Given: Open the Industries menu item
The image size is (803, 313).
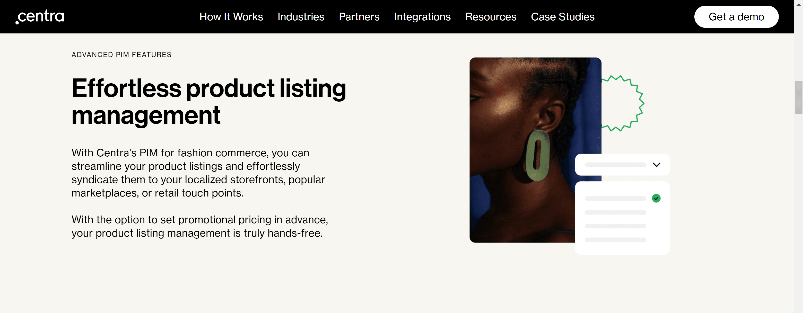Looking at the screenshot, I should [301, 17].
